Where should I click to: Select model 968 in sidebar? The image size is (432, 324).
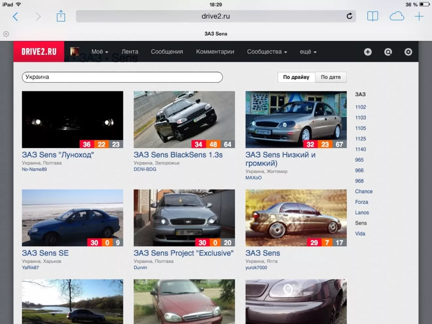[x=359, y=181]
